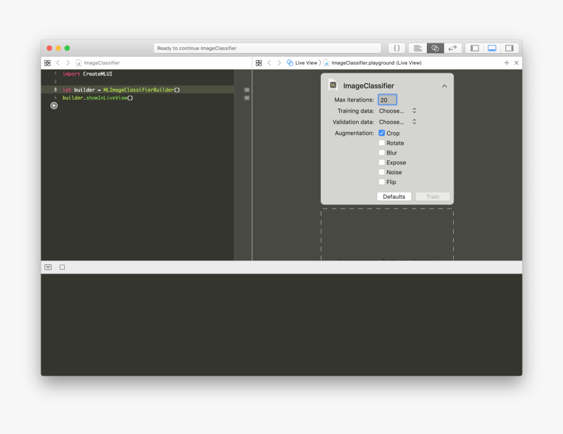
Task: Click ImageClassifier file in editor breadcrumb
Action: 98,63
